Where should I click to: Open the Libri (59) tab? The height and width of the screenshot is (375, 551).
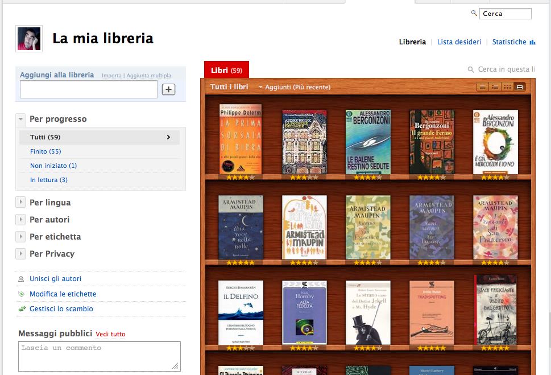(227, 70)
